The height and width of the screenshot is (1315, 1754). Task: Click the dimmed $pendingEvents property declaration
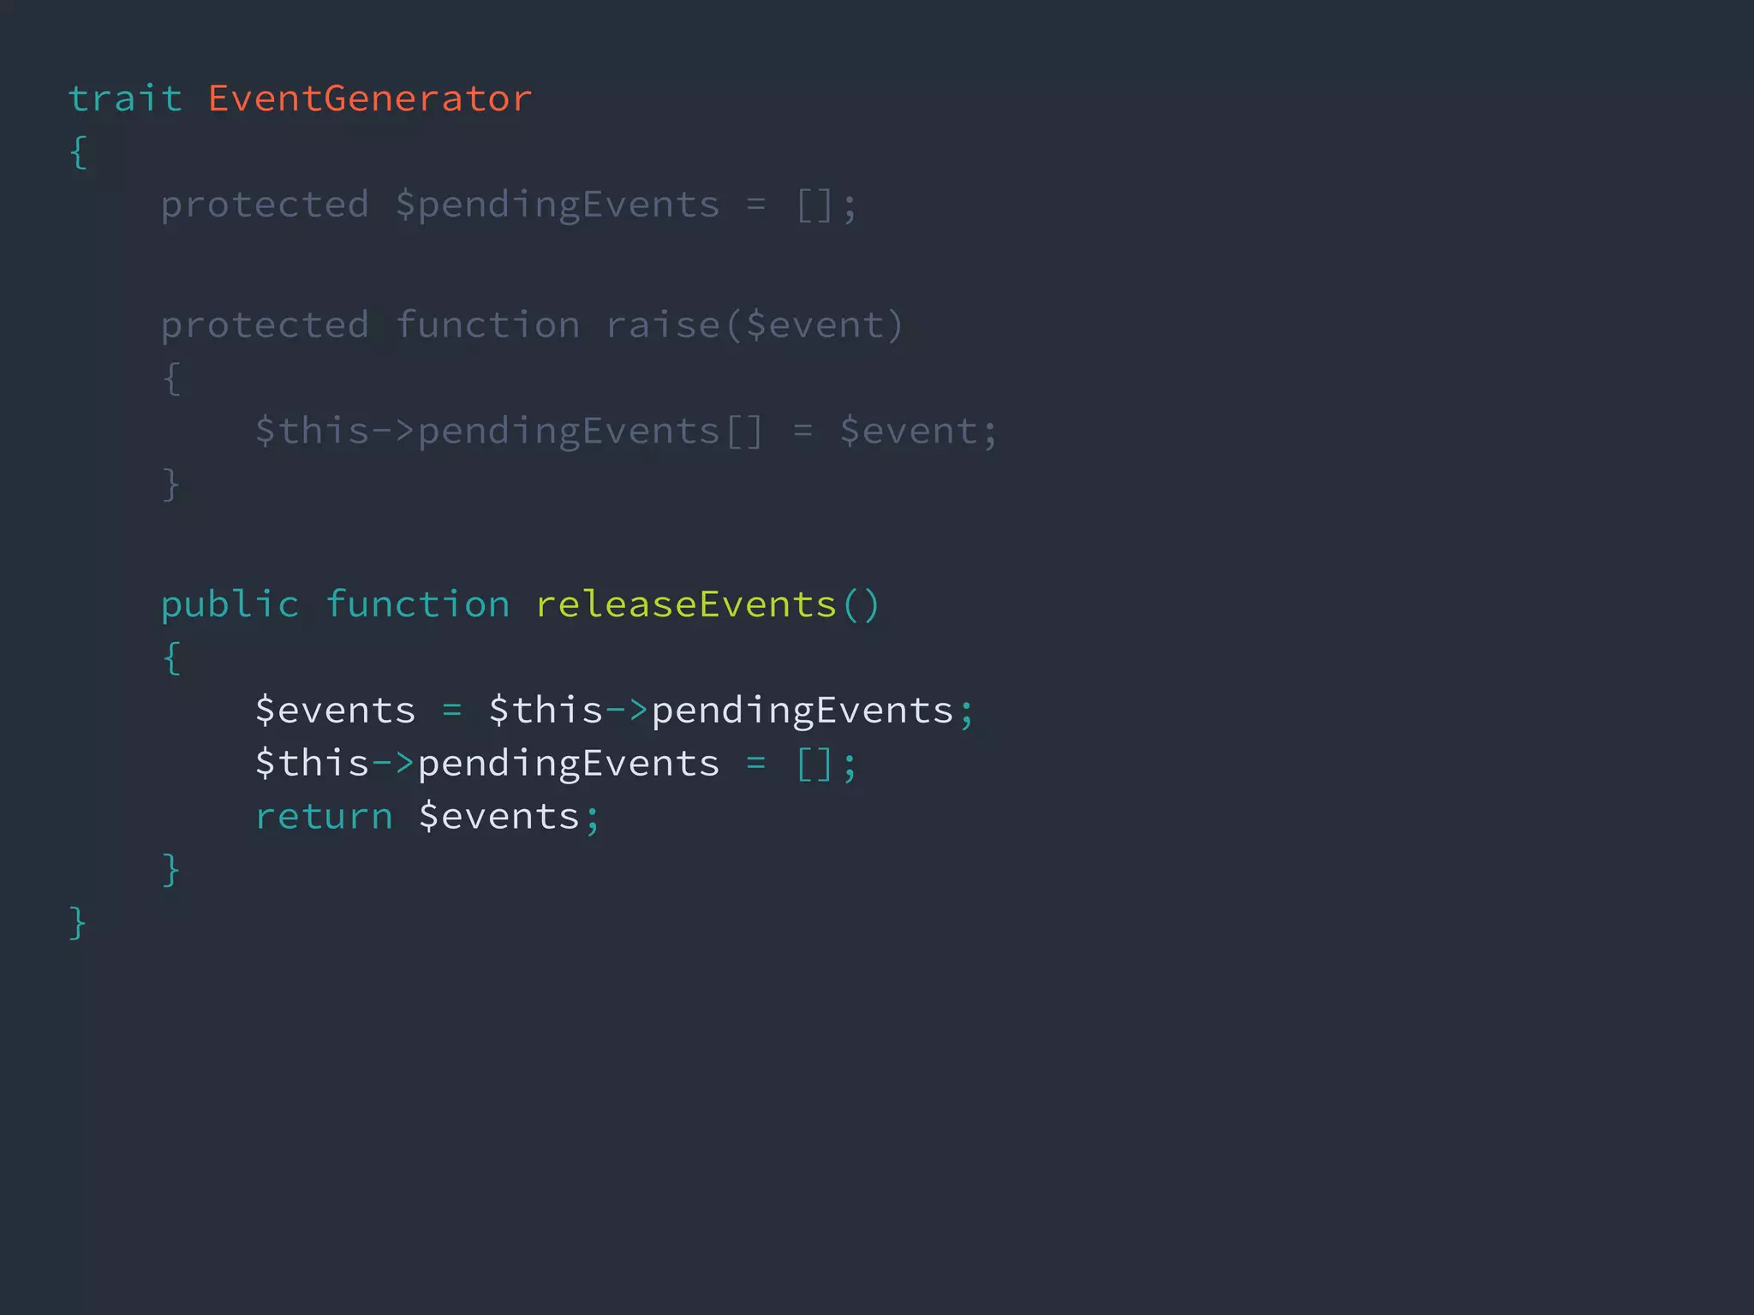[x=557, y=206]
